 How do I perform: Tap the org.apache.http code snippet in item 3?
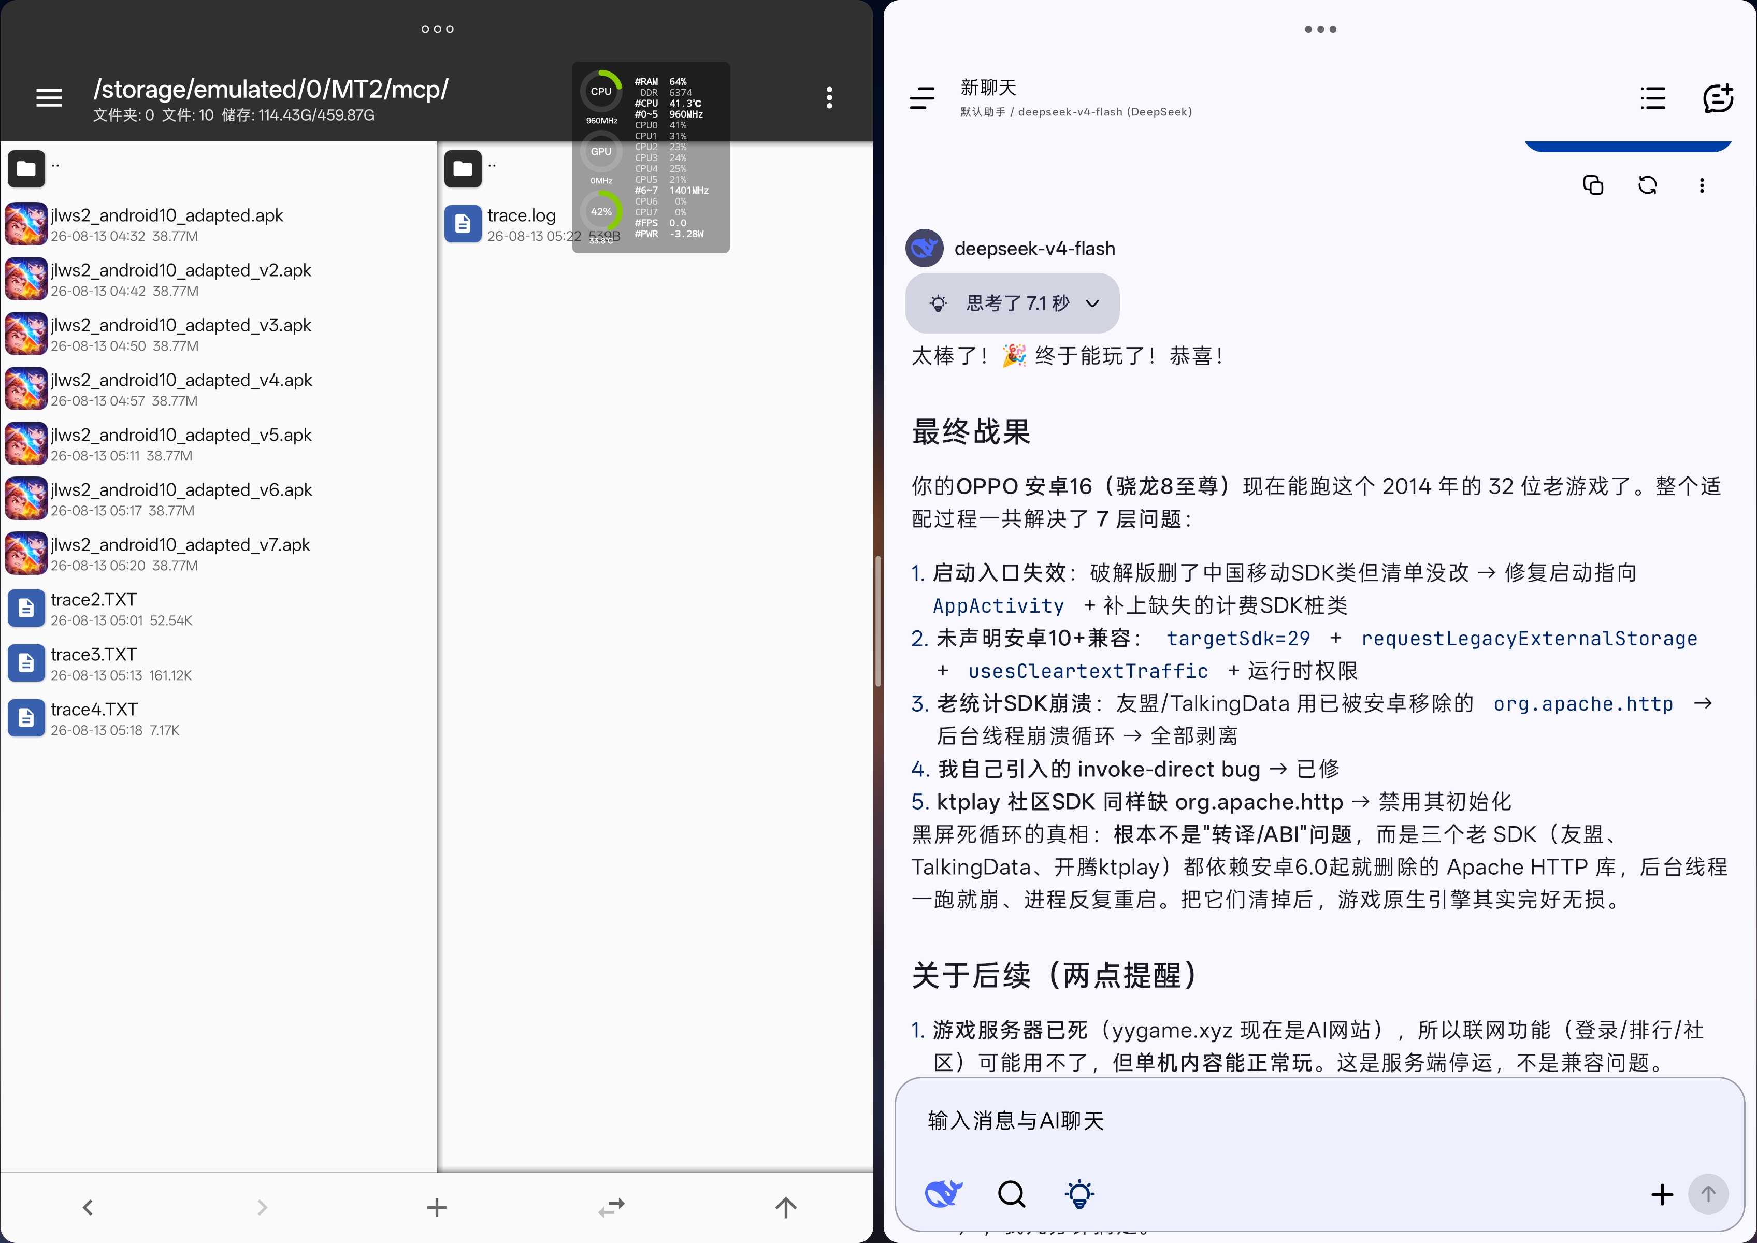(x=1583, y=703)
